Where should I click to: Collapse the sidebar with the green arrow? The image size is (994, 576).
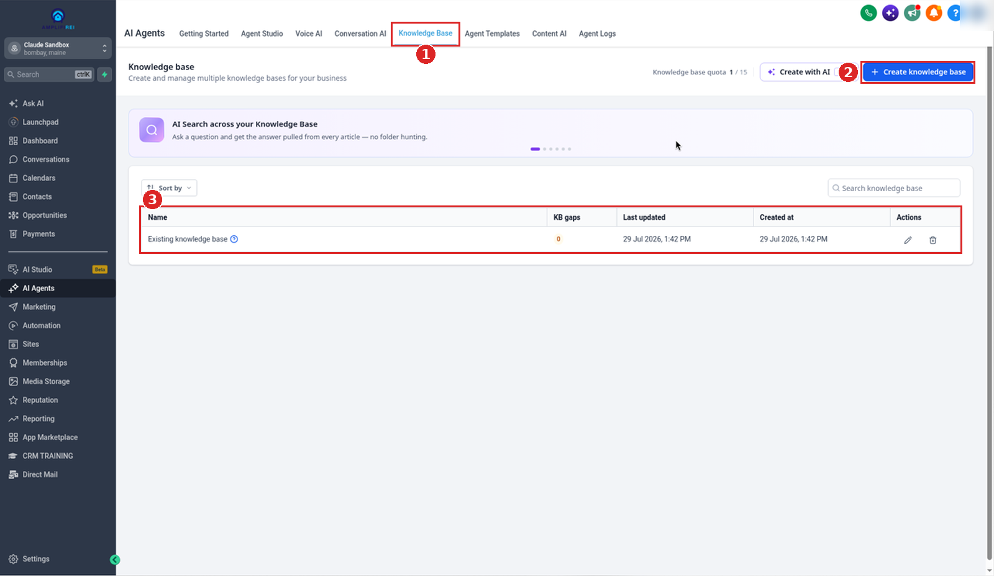(115, 560)
